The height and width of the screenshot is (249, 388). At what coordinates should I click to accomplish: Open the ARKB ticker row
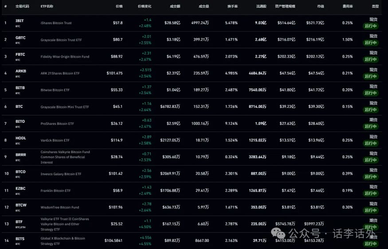[192, 73]
